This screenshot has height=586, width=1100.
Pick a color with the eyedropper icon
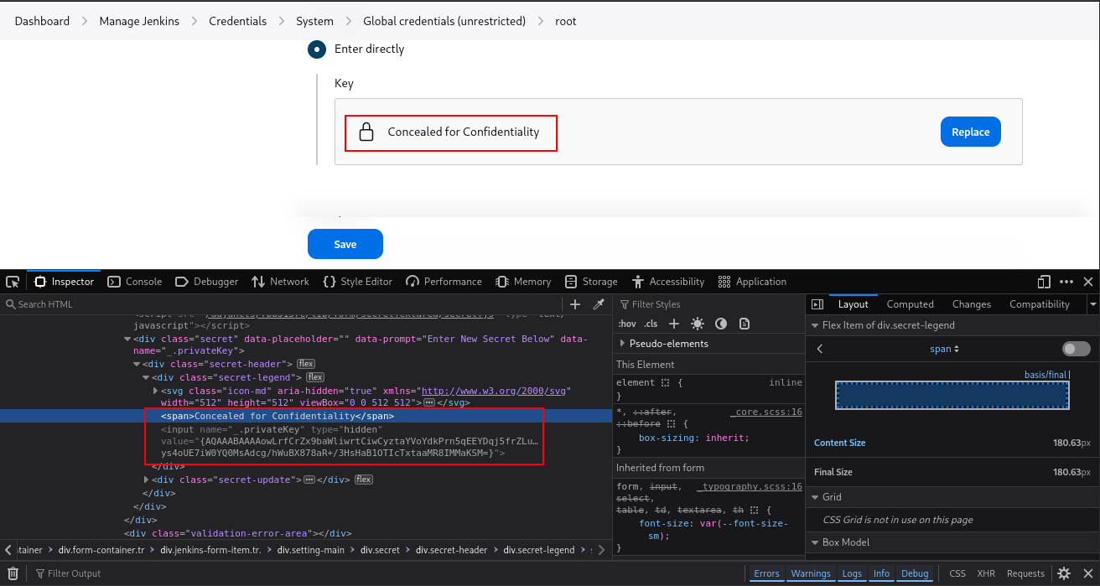pos(599,304)
